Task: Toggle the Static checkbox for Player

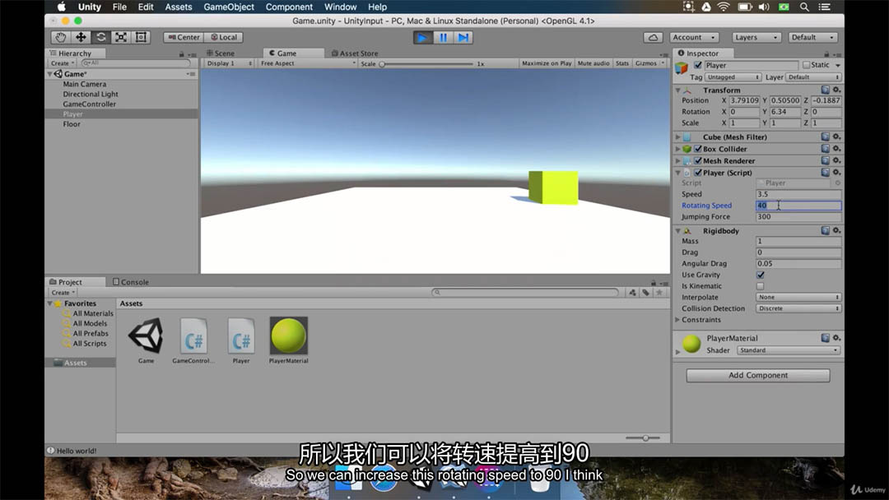Action: point(807,65)
